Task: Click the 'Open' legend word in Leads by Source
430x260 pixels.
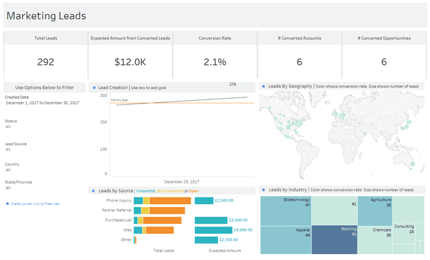Action: 193,191
